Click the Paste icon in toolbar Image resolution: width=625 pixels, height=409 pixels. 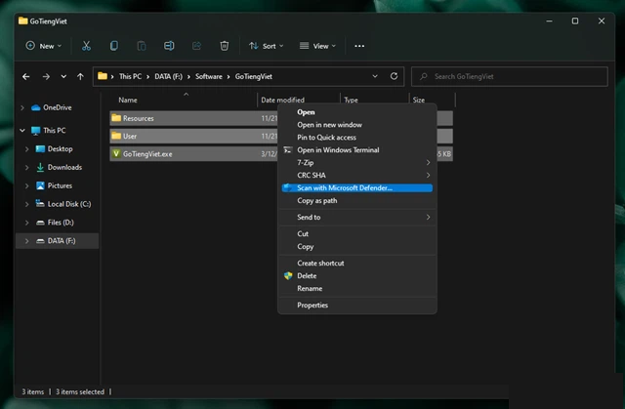coord(142,46)
